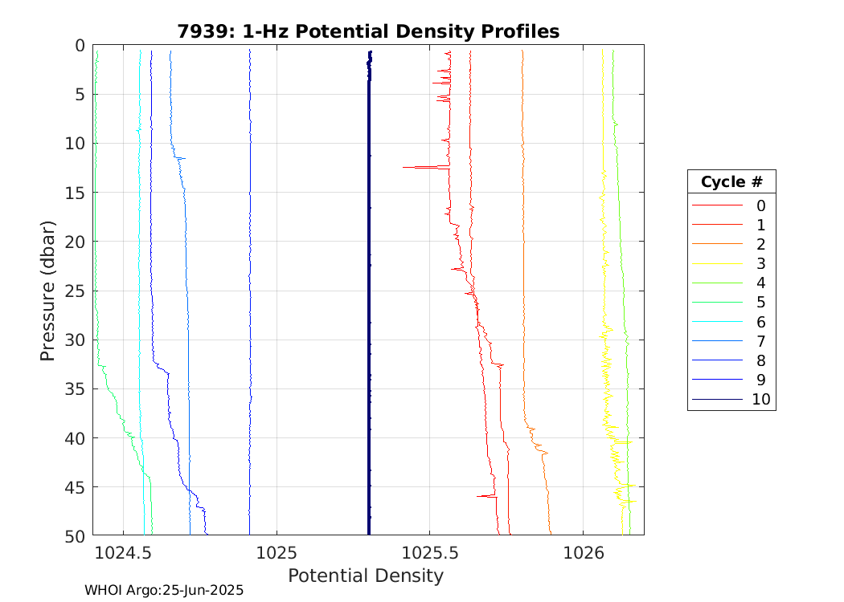Click y-axis tick label 50

[x=76, y=536]
